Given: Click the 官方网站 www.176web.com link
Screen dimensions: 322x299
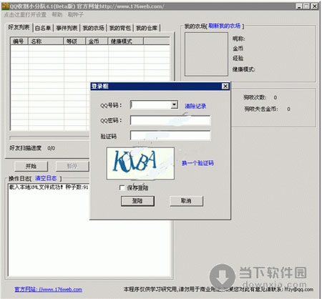Looking at the screenshot, I should click(x=49, y=290).
